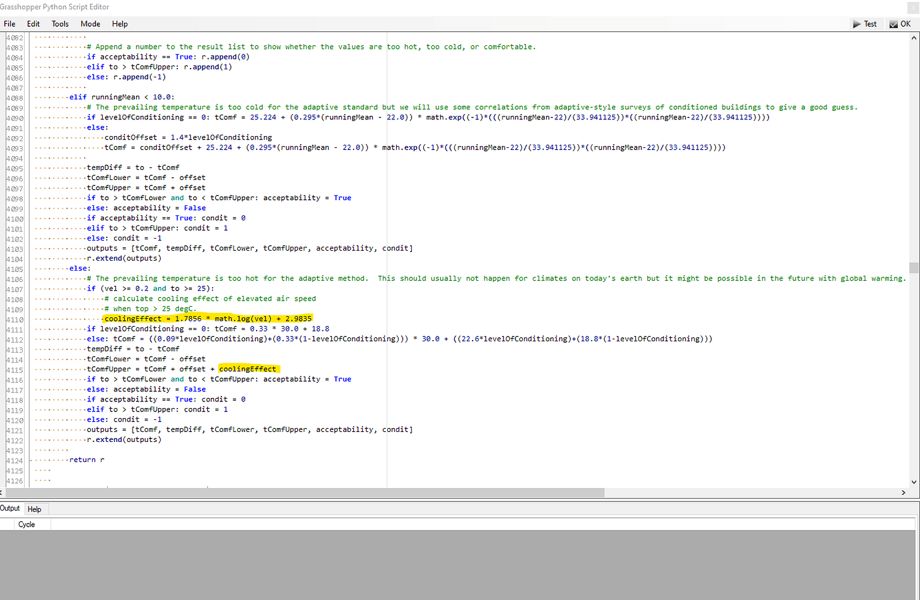Select the Output tab
The height and width of the screenshot is (600, 920).
tap(10, 508)
